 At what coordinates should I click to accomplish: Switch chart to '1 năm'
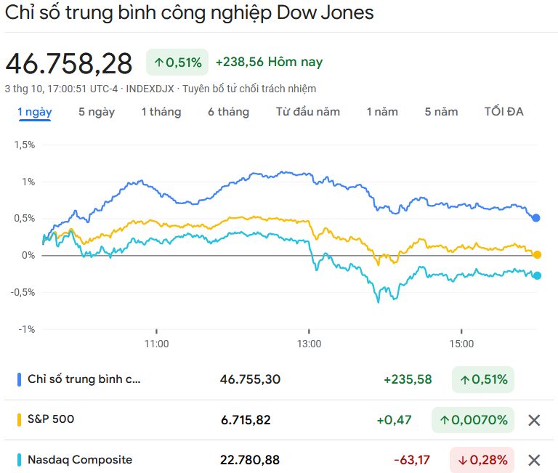point(382,112)
